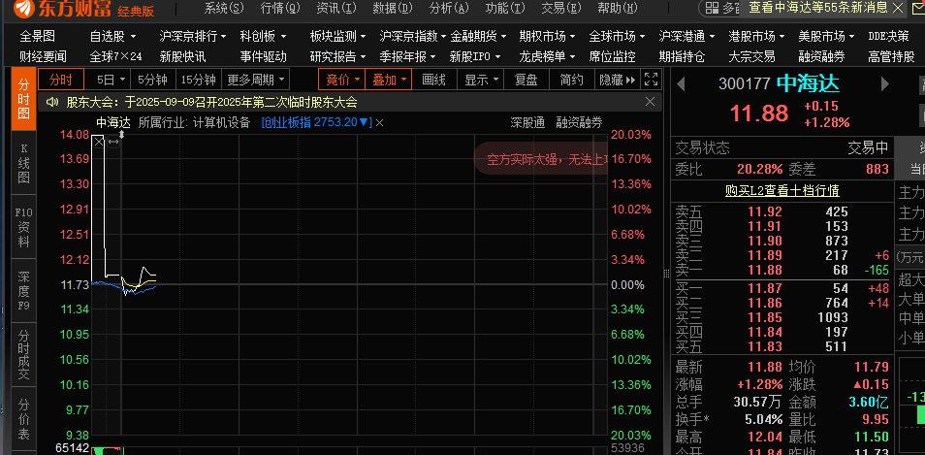925x455 pixels.
Task: Click the 空方实际太强 comment bubble
Action: 541,159
